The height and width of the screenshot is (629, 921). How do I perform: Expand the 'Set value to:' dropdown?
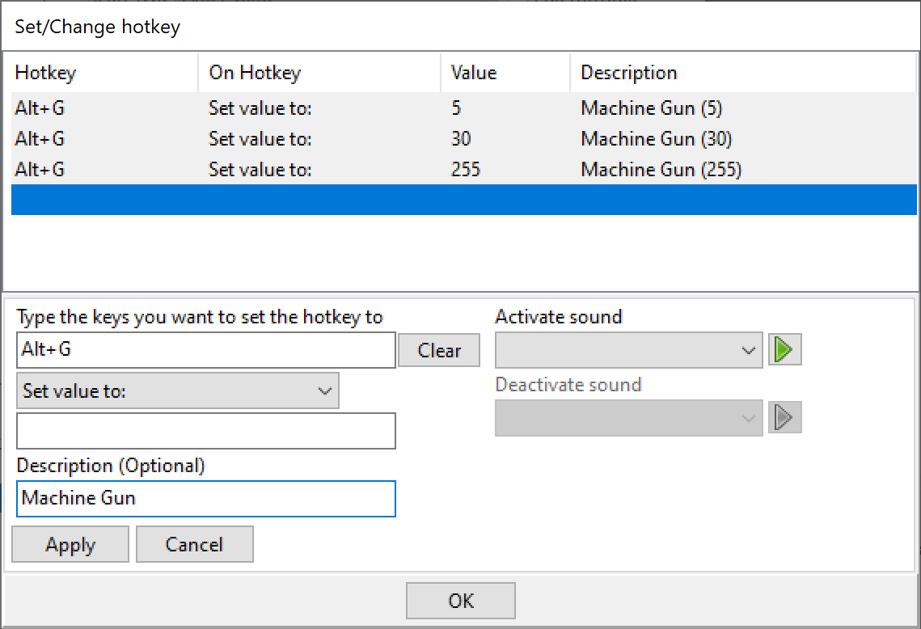point(177,391)
